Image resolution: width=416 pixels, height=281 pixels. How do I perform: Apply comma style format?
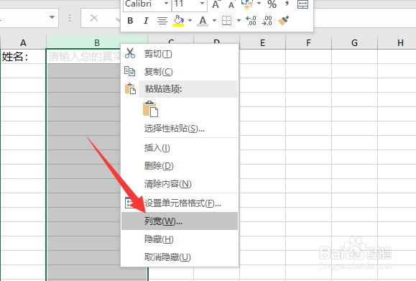coord(287,4)
